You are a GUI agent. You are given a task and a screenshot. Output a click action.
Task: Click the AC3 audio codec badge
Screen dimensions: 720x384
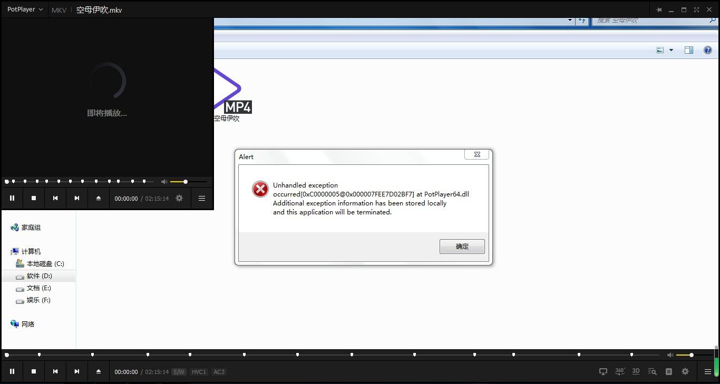point(219,372)
